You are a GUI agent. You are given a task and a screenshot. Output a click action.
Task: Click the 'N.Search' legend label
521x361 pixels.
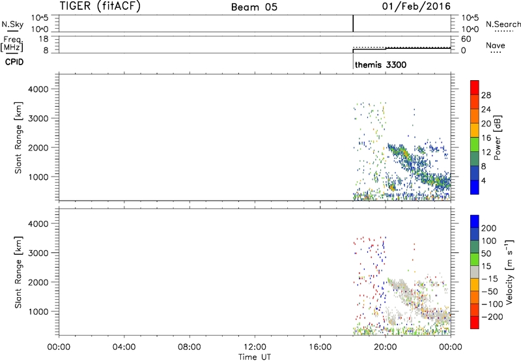(503, 24)
